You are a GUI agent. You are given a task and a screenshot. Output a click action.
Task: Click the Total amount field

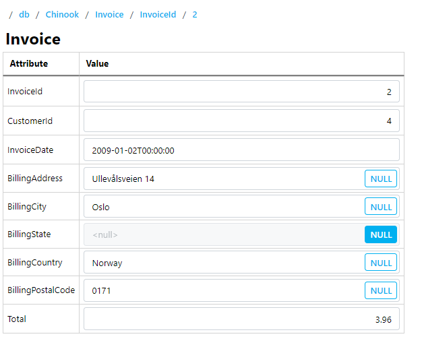(x=241, y=319)
